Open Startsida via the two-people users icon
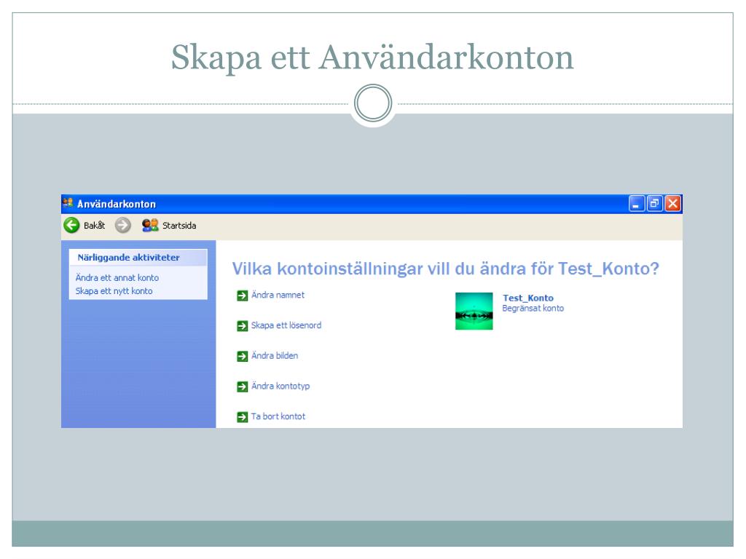Viewport: 746px width, 559px height. click(x=150, y=226)
